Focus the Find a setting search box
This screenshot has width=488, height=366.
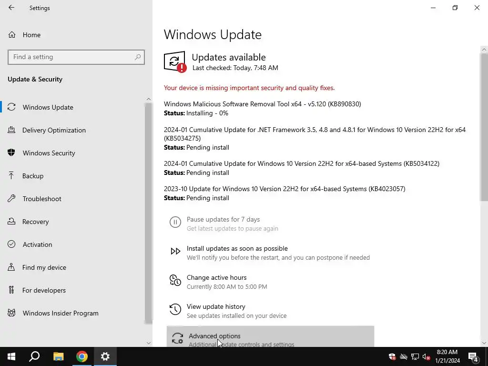(76, 57)
